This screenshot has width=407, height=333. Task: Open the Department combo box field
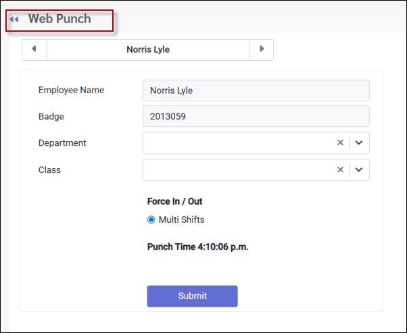tap(237, 143)
